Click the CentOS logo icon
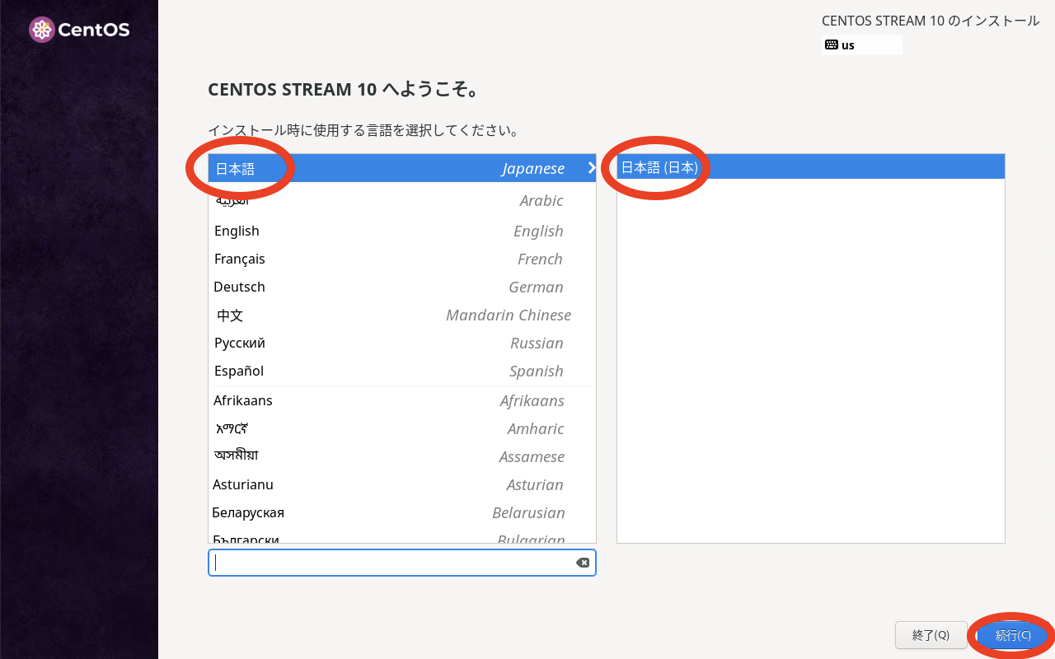 coord(42,30)
